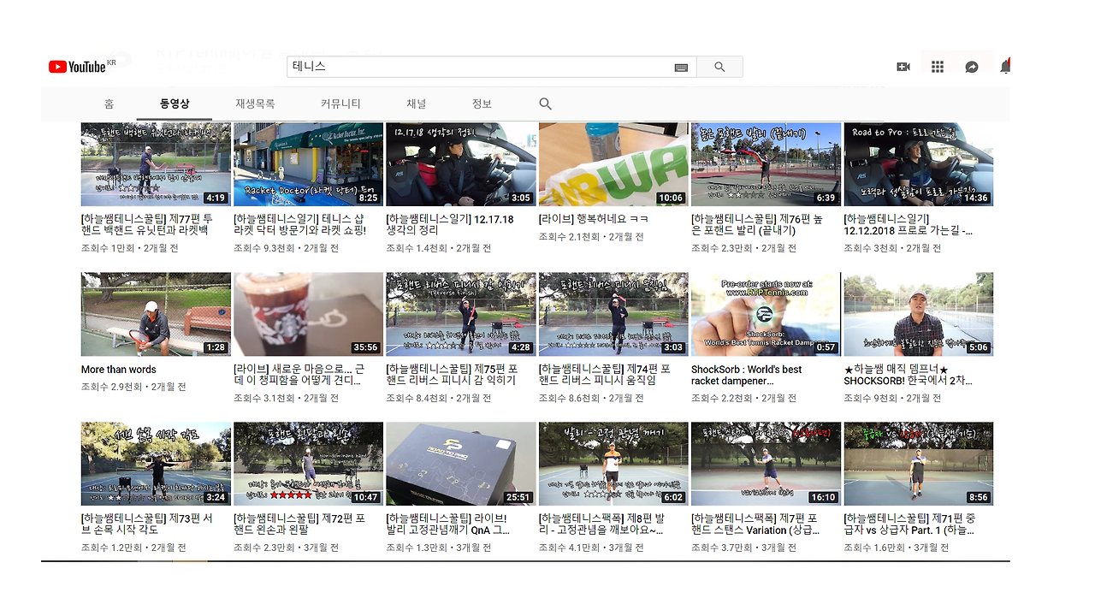Open the notifications bell
Viewport: 1095px width, 616px height.
[1005, 65]
